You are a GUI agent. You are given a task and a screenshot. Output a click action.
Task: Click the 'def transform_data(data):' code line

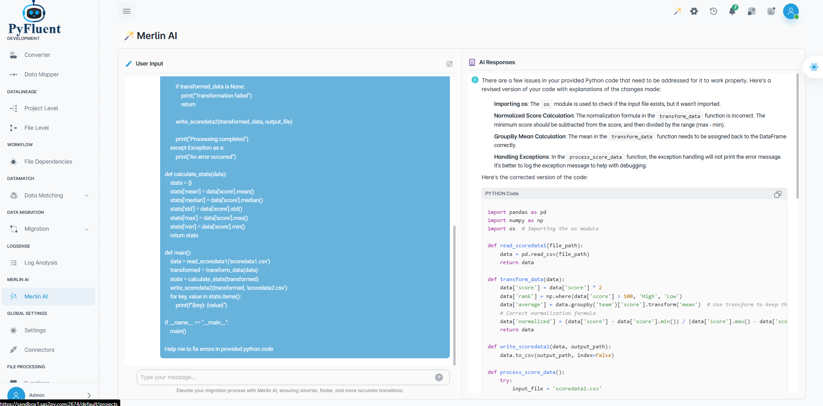526,279
